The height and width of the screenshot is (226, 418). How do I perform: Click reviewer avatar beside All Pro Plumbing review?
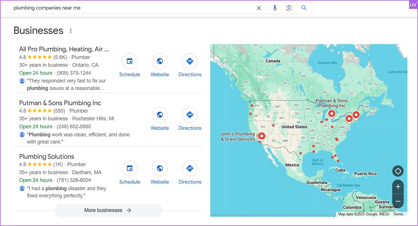pos(22,81)
